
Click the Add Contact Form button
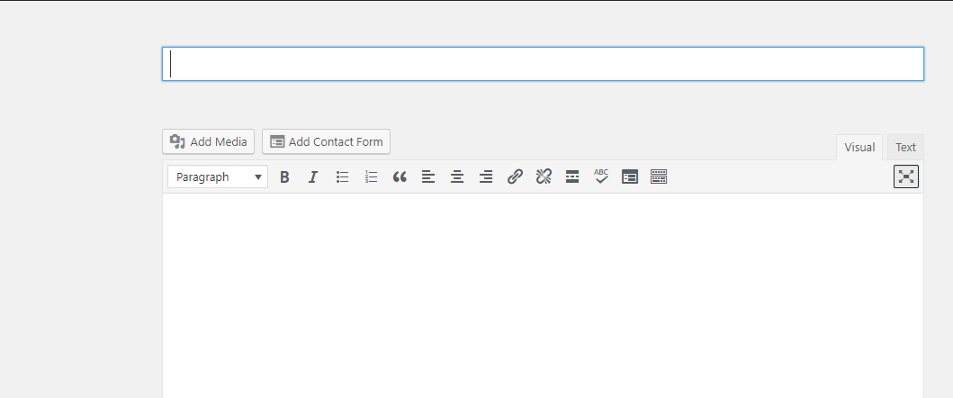(x=326, y=141)
